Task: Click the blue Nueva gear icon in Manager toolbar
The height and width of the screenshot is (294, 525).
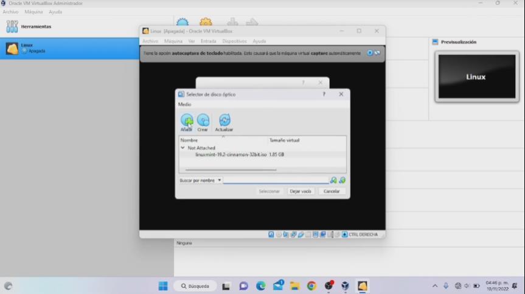Action: coord(183,22)
